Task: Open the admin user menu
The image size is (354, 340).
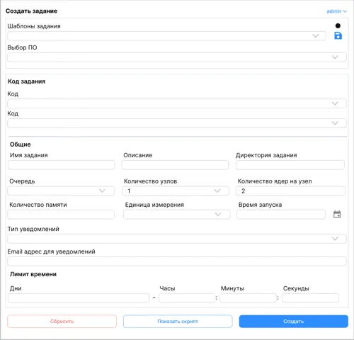Action: [x=336, y=11]
